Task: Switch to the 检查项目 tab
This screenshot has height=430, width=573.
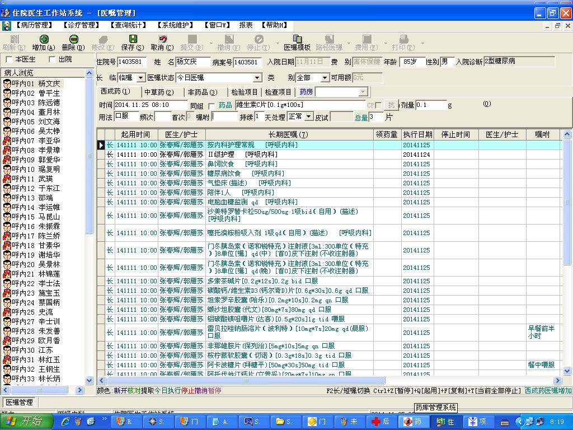Action: [278, 92]
